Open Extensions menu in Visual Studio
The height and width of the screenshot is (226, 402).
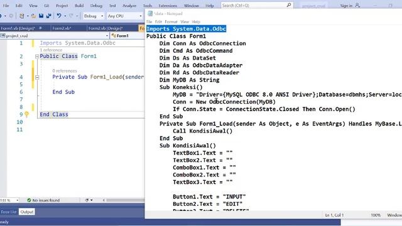tap(168, 6)
